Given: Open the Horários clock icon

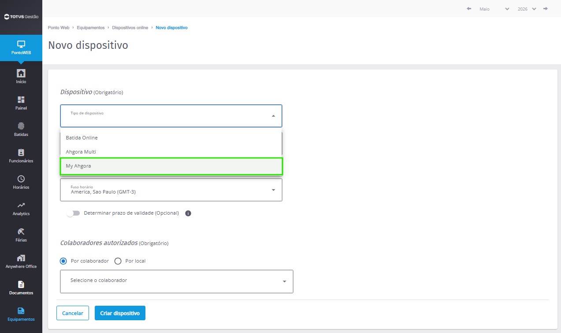Looking at the screenshot, I should coord(21,179).
